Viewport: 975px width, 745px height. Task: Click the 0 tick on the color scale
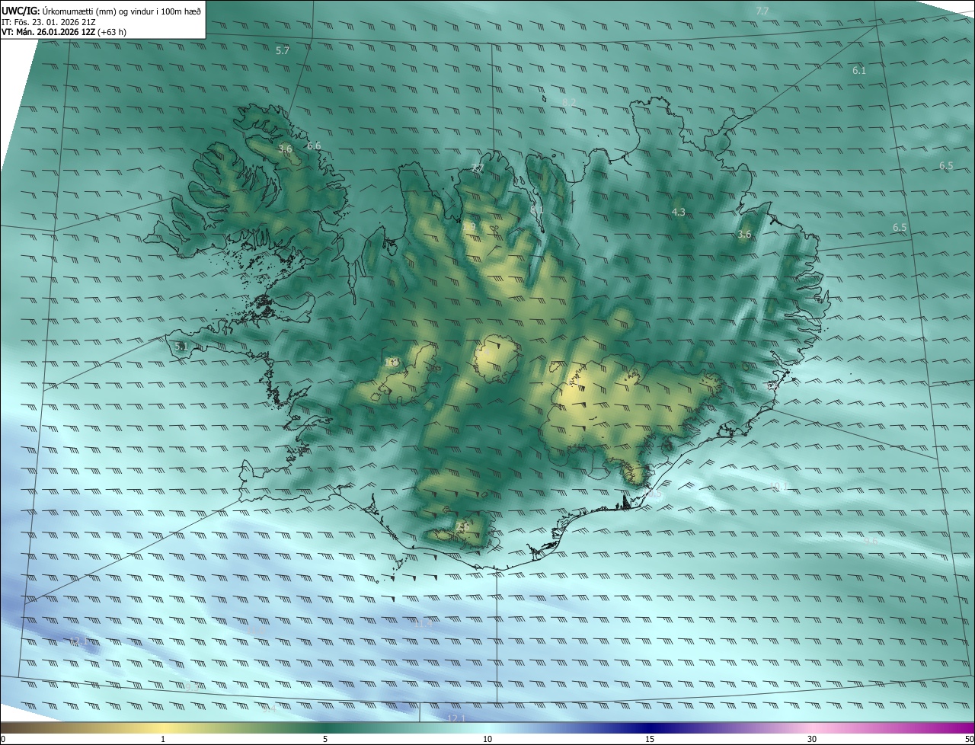(3, 739)
